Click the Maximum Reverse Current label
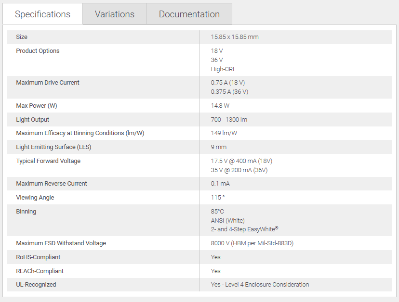This screenshot has height=302, width=399. [x=52, y=184]
